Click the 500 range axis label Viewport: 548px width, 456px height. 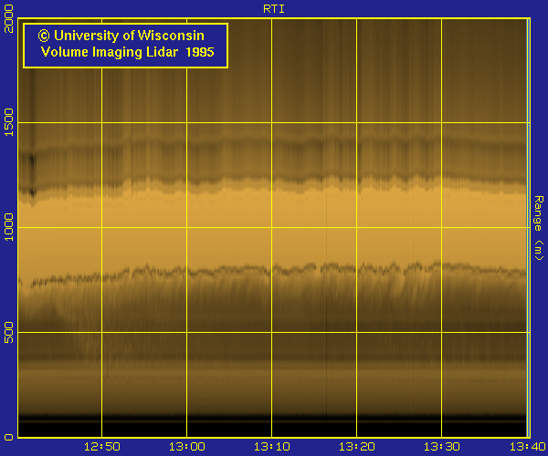tap(8, 333)
